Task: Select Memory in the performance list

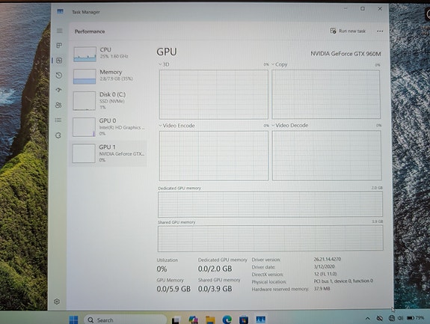Action: pyautogui.click(x=108, y=76)
